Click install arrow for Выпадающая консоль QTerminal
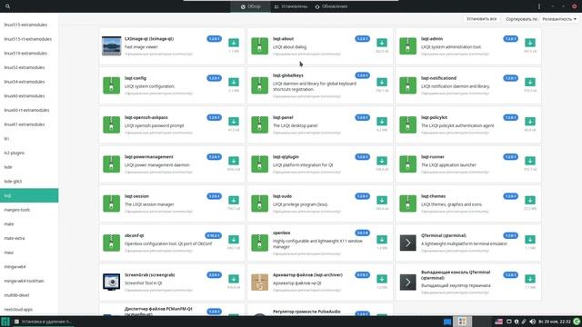This screenshot has height=327, width=582. (530, 279)
